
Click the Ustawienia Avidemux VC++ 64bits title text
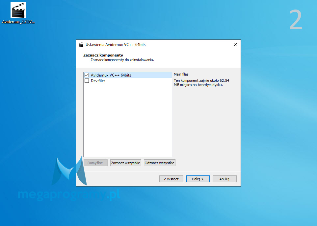click(x=116, y=45)
